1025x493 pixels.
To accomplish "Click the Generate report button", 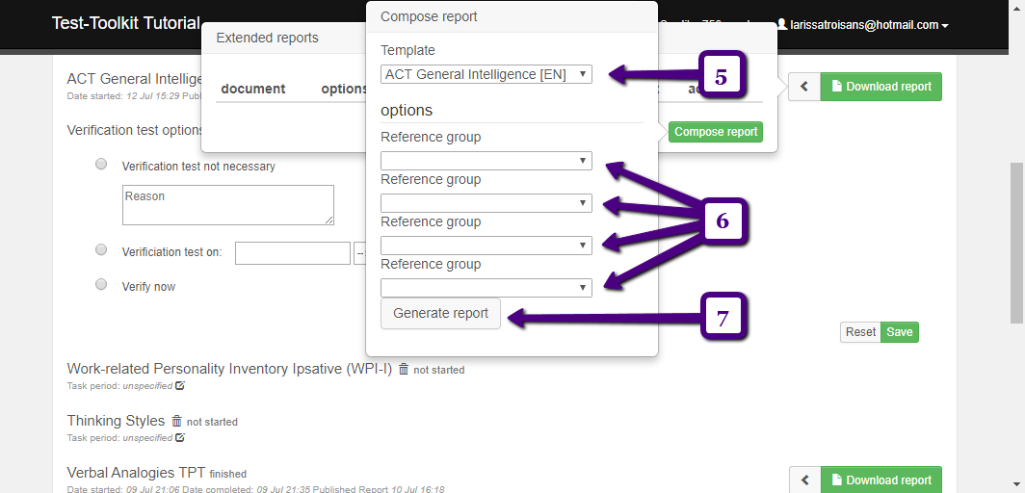I will [440, 314].
